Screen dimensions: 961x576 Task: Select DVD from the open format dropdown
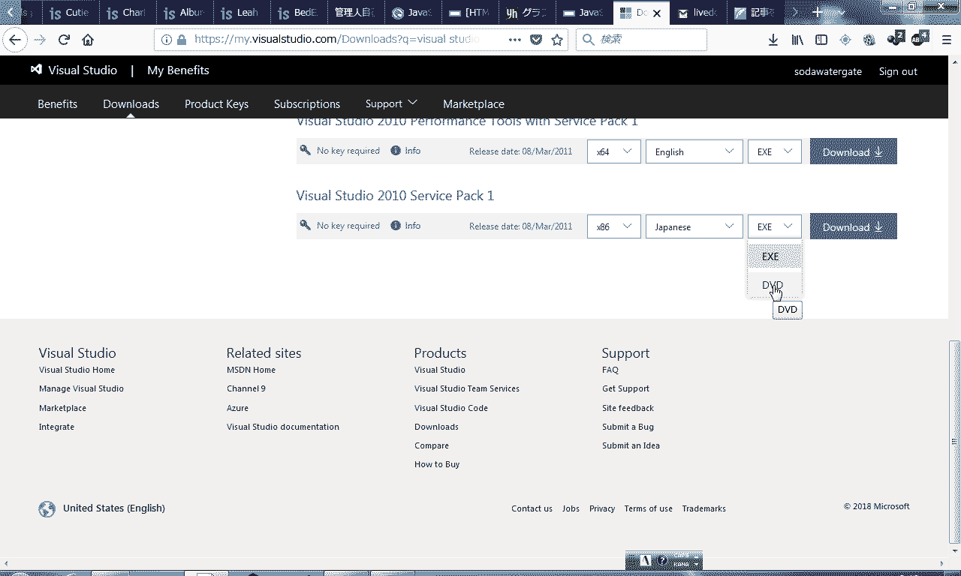coord(771,285)
